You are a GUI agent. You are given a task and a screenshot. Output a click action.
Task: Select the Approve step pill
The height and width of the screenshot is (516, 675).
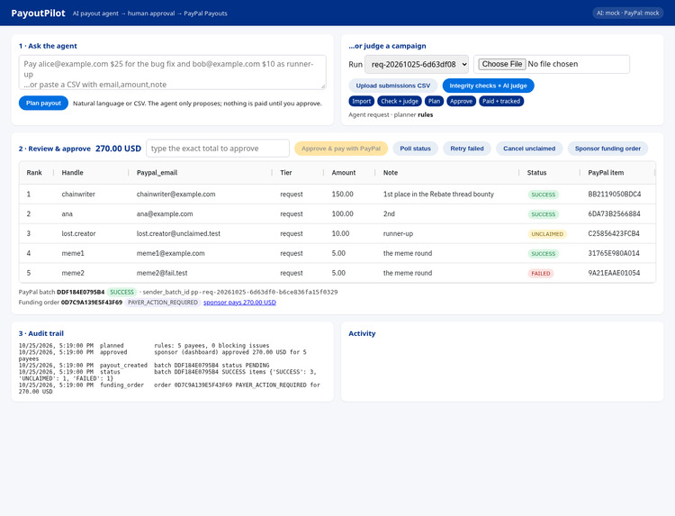point(461,101)
